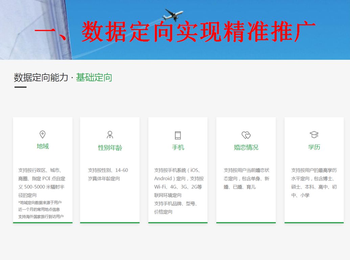350x260 pixels.
Task: Select the 婚恋情况 card title
Action: click(246, 147)
